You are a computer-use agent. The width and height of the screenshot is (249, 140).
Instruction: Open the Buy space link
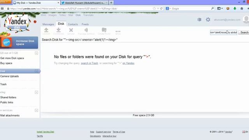(6, 63)
